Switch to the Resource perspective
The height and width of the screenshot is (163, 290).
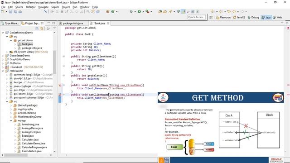pyautogui.click(x=223, y=17)
